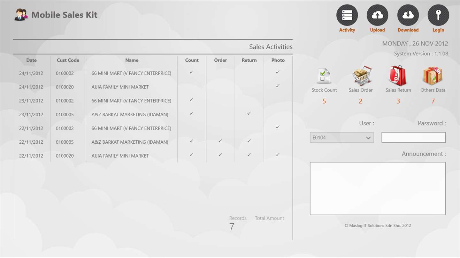This screenshot has width=460, height=258.
Task: Select 23/11/2012 row cust code 0100005
Action: tap(65, 114)
